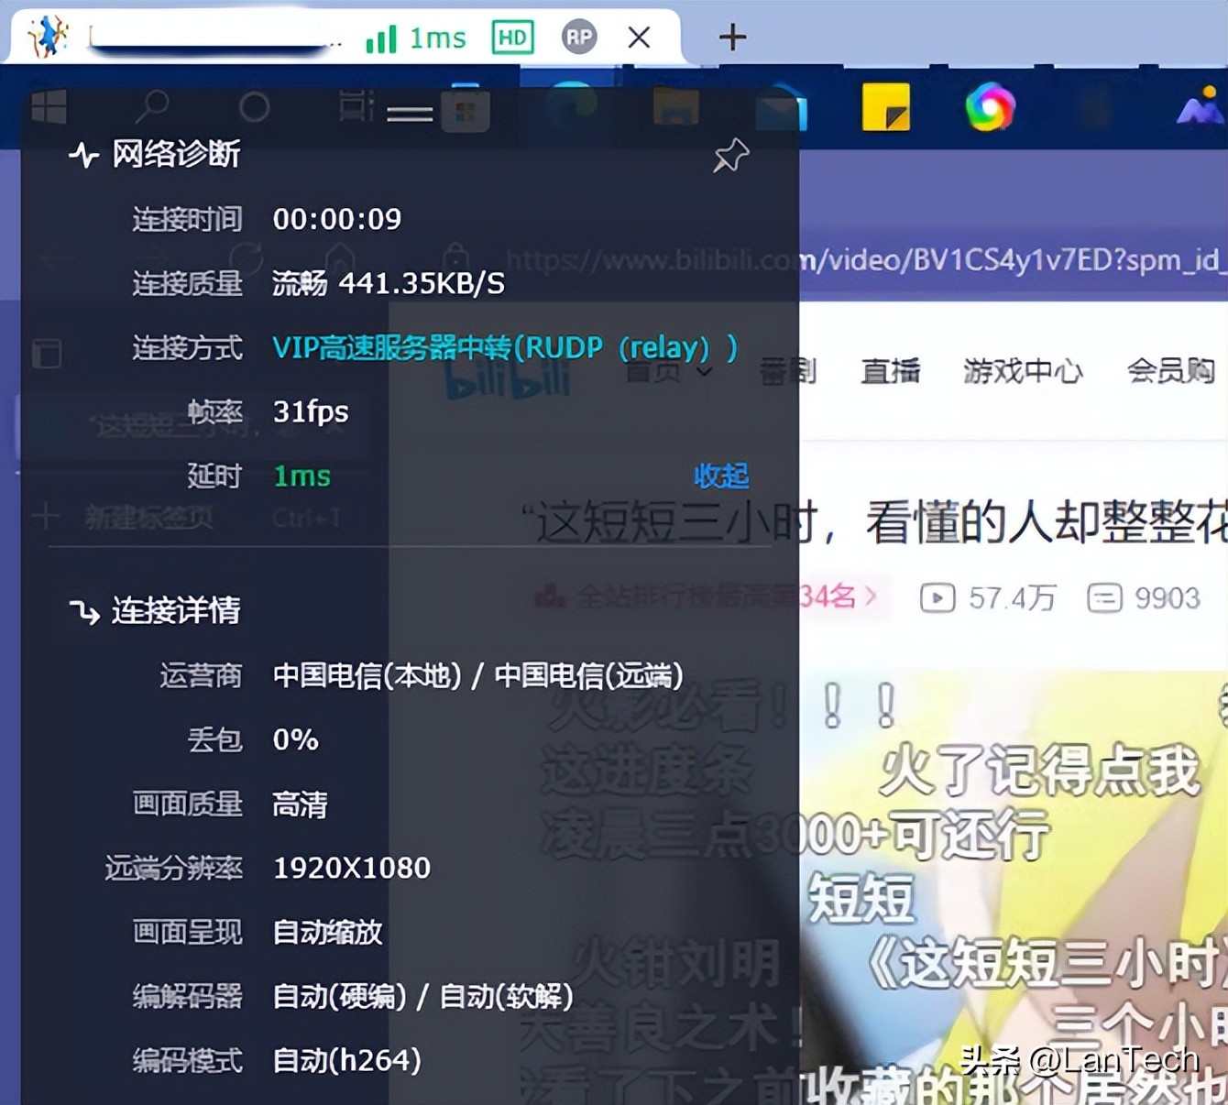Click the 9903 danmaku count text
Screen dimensions: 1228x1105
tap(1168, 598)
